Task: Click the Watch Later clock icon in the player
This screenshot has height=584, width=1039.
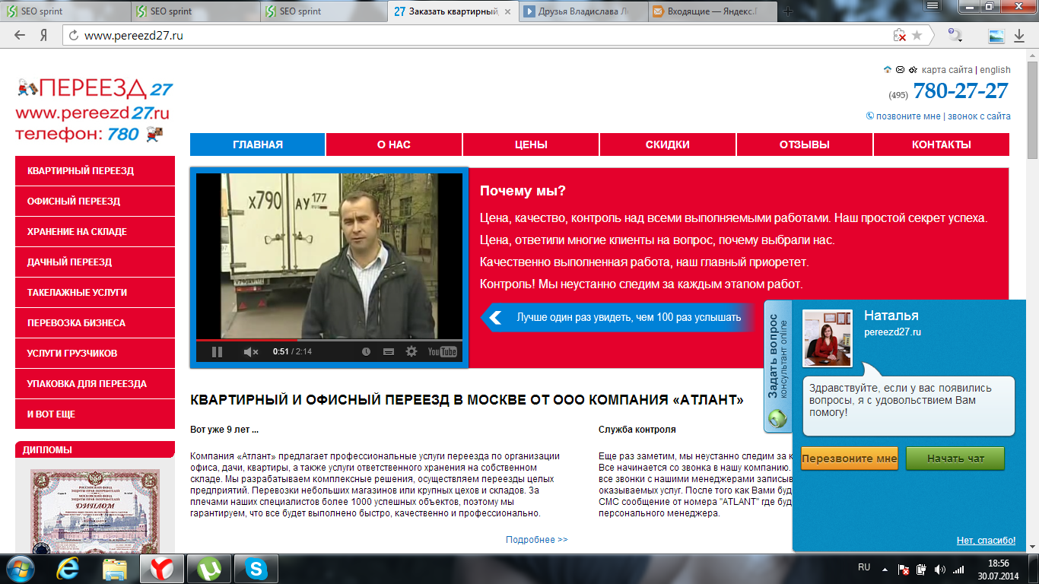Action: 366,351
